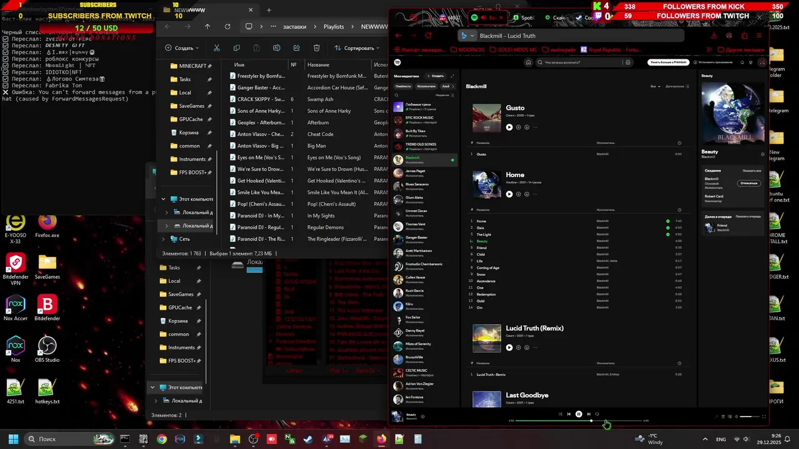This screenshot has height=449, width=799.
Task: Seek on Spotify playback progress bar
Action: 579,421
